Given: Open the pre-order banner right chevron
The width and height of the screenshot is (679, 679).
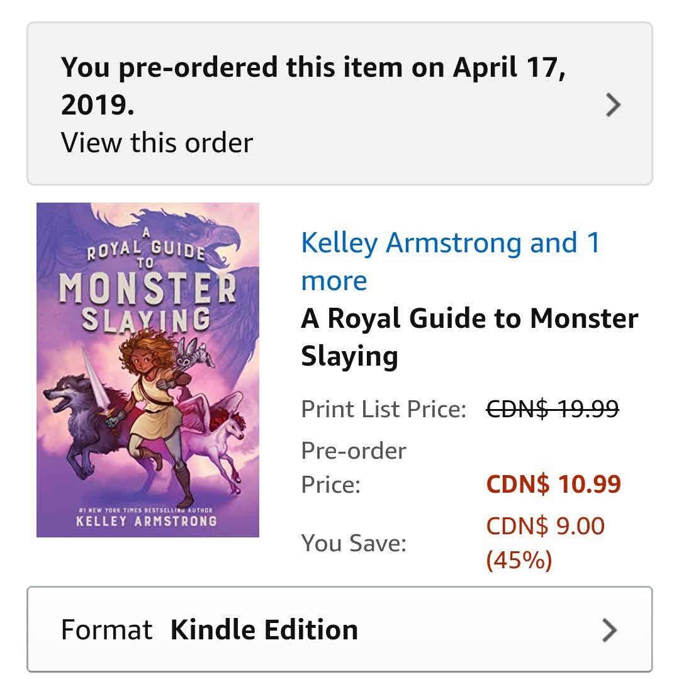Looking at the screenshot, I should (x=612, y=105).
